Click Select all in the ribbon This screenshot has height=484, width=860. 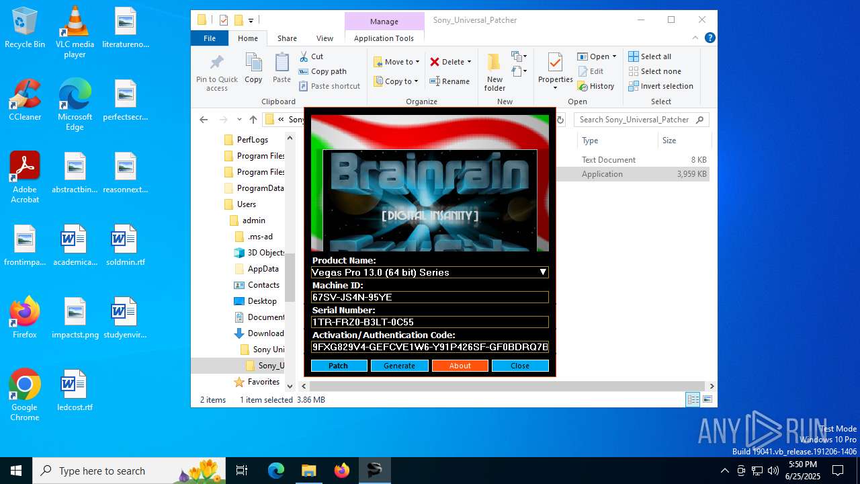[650, 56]
